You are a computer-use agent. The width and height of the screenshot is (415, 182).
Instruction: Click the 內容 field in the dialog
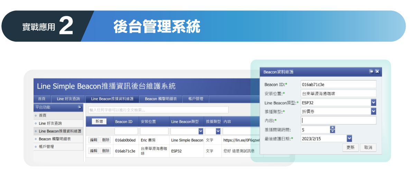338,120
